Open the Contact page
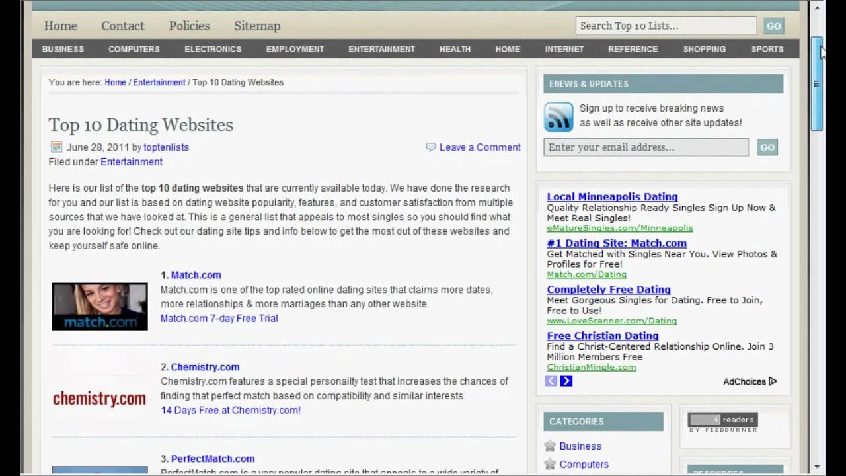The height and width of the screenshot is (476, 846). pos(122,26)
